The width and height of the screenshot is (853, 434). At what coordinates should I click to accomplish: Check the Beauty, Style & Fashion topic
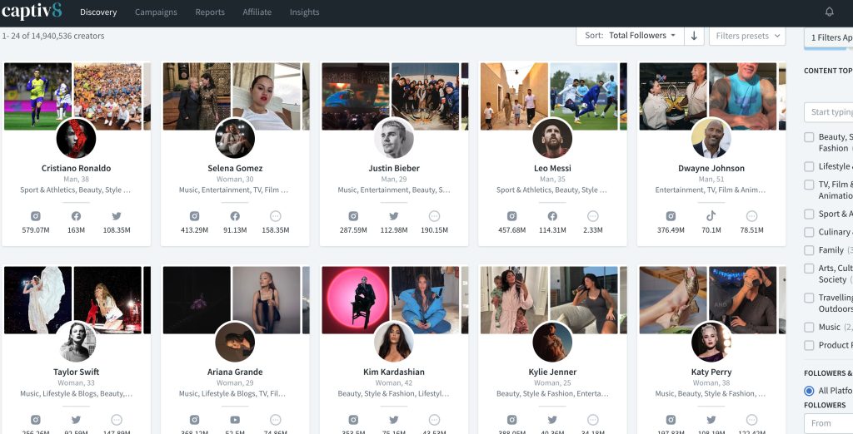pyautogui.click(x=809, y=137)
